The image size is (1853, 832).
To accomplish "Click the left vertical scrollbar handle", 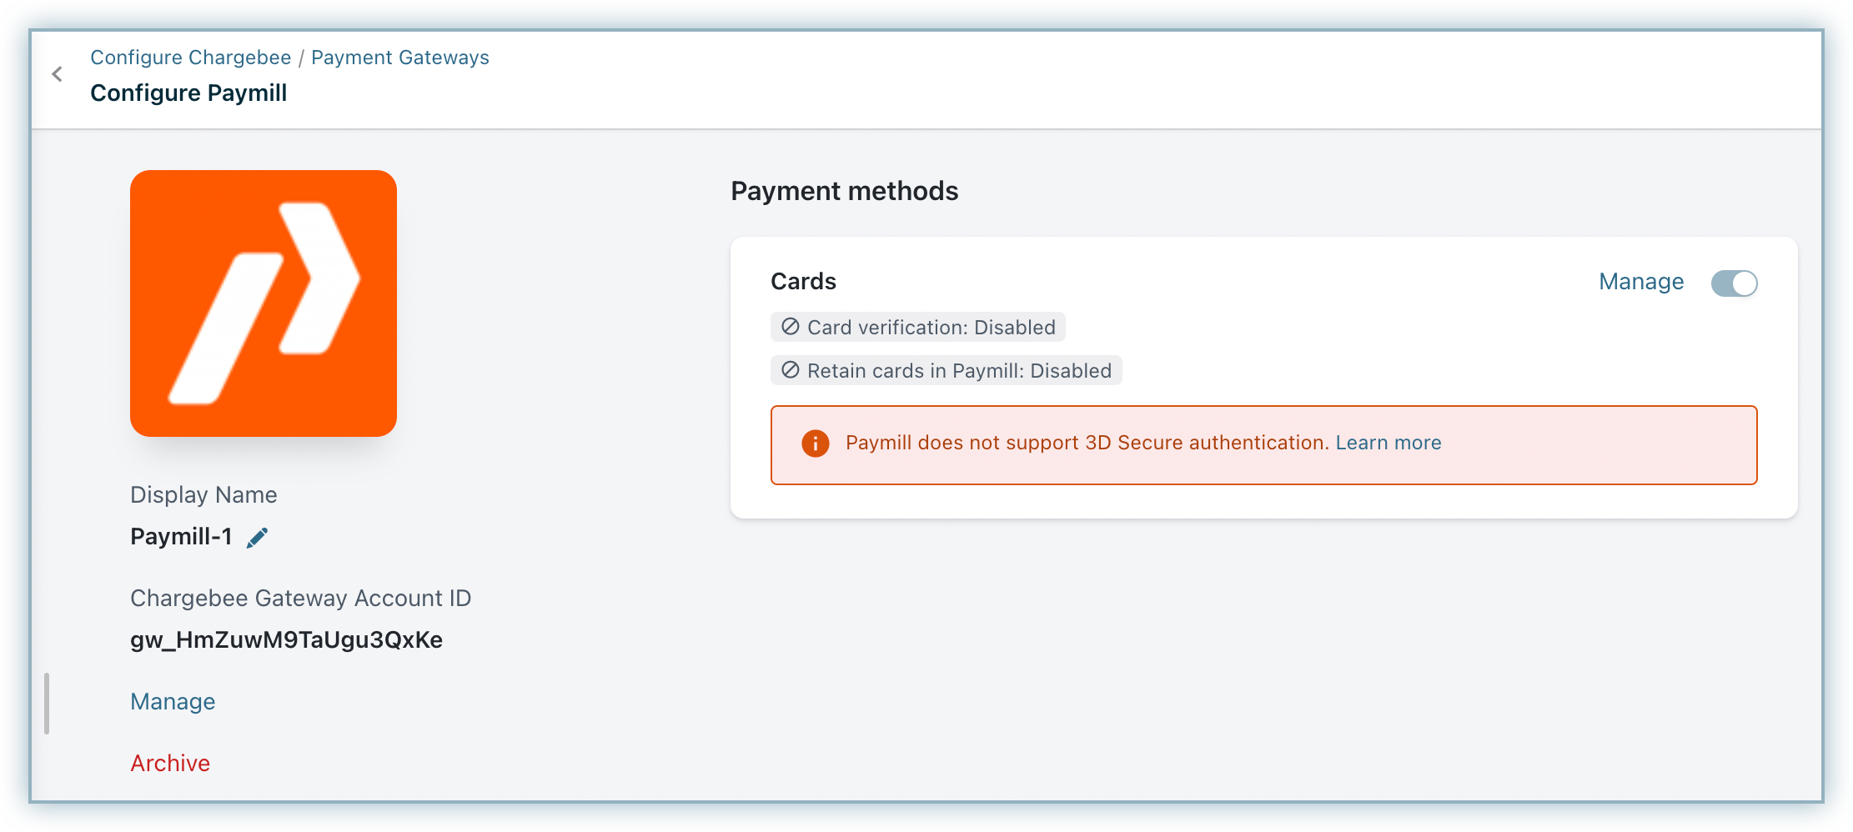I will (x=47, y=704).
